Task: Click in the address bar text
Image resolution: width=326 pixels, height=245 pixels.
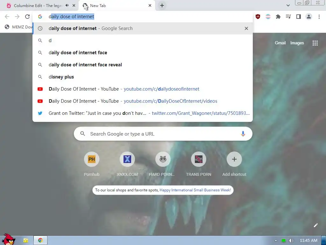Action: [71, 17]
